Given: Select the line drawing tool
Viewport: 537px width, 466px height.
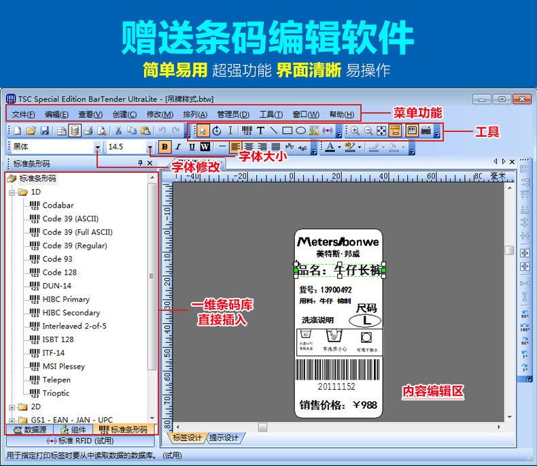Looking at the screenshot, I should (x=273, y=131).
